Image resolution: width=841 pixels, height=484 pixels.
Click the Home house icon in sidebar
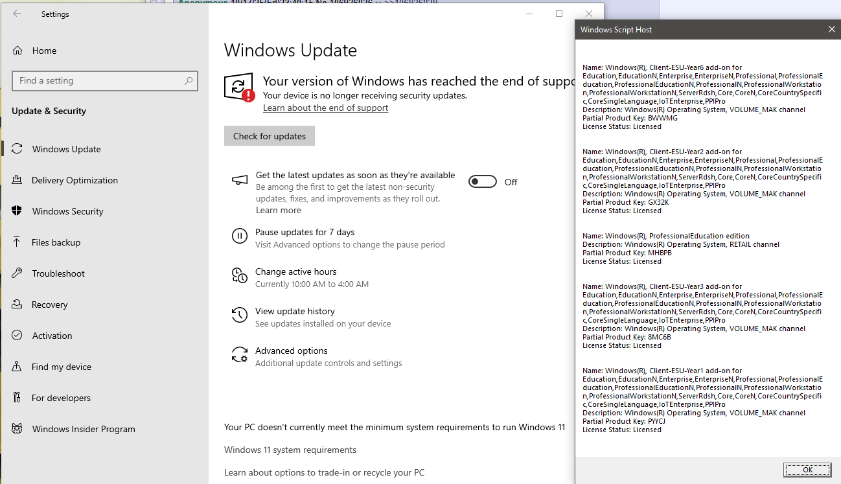[x=17, y=51]
